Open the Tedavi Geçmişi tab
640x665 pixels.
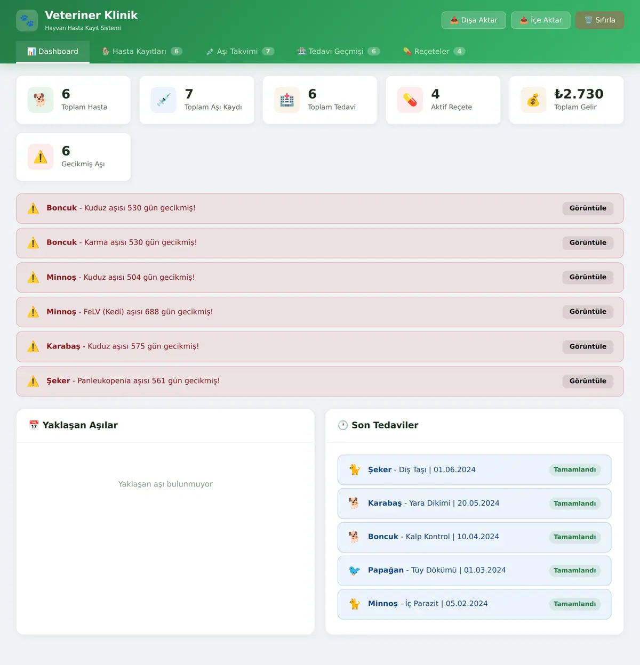339,52
